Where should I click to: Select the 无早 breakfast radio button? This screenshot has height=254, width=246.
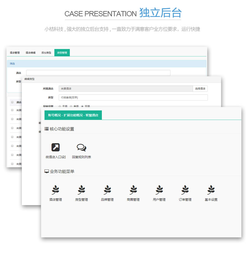pos(60,106)
